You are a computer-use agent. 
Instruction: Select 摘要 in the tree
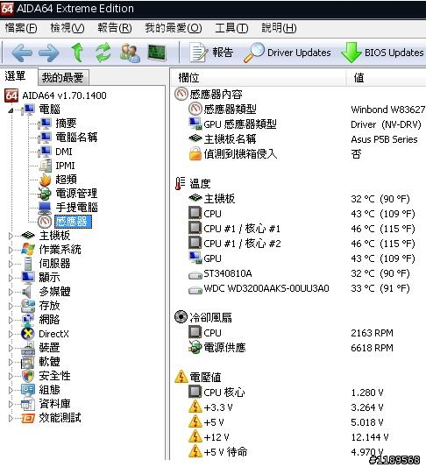pyautogui.click(x=66, y=123)
